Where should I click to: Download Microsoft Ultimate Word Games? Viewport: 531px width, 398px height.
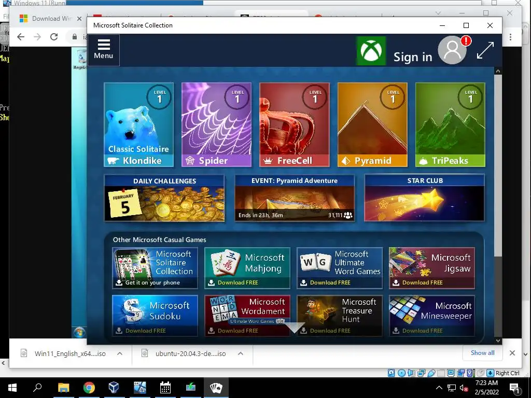point(340,268)
